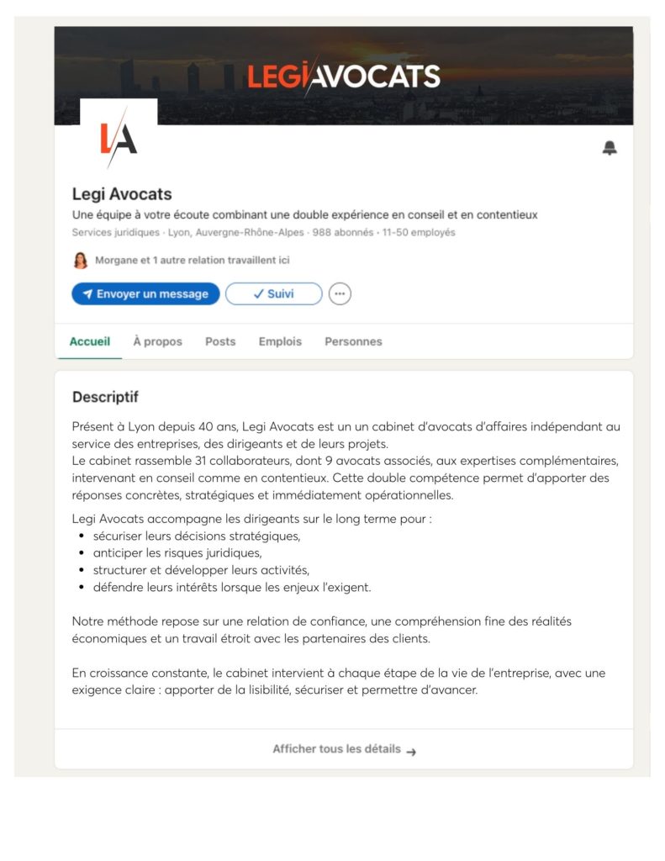Click the LA company logo thumbnail
Image resolution: width=665 pixels, height=861 pixels.
click(x=119, y=138)
